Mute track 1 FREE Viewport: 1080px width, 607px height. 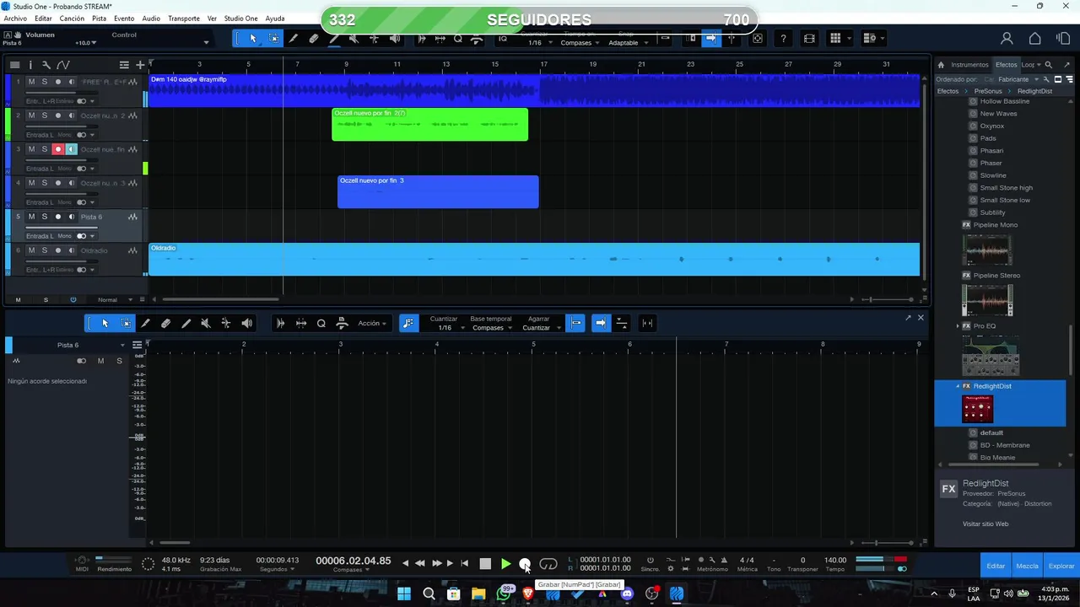click(x=31, y=82)
